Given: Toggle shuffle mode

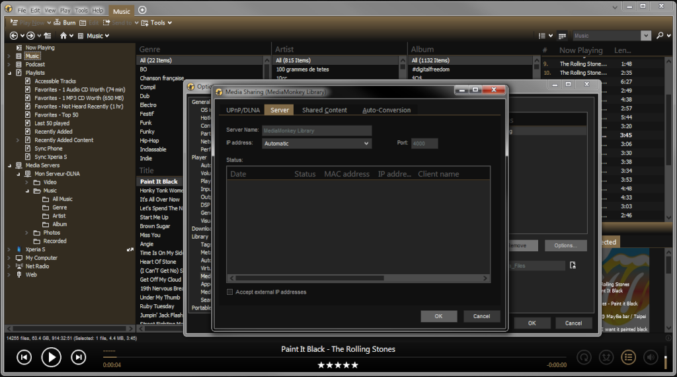Looking at the screenshot, I should pyautogui.click(x=607, y=357).
